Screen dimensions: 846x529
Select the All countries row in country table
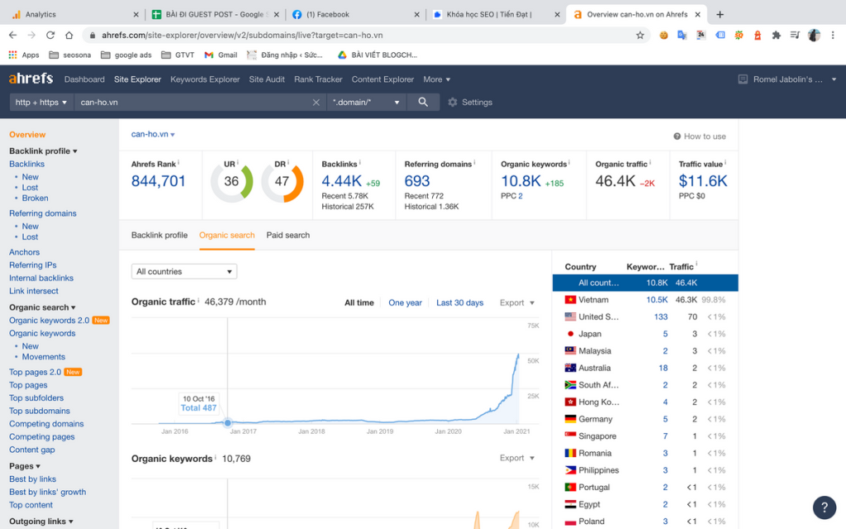tap(644, 283)
